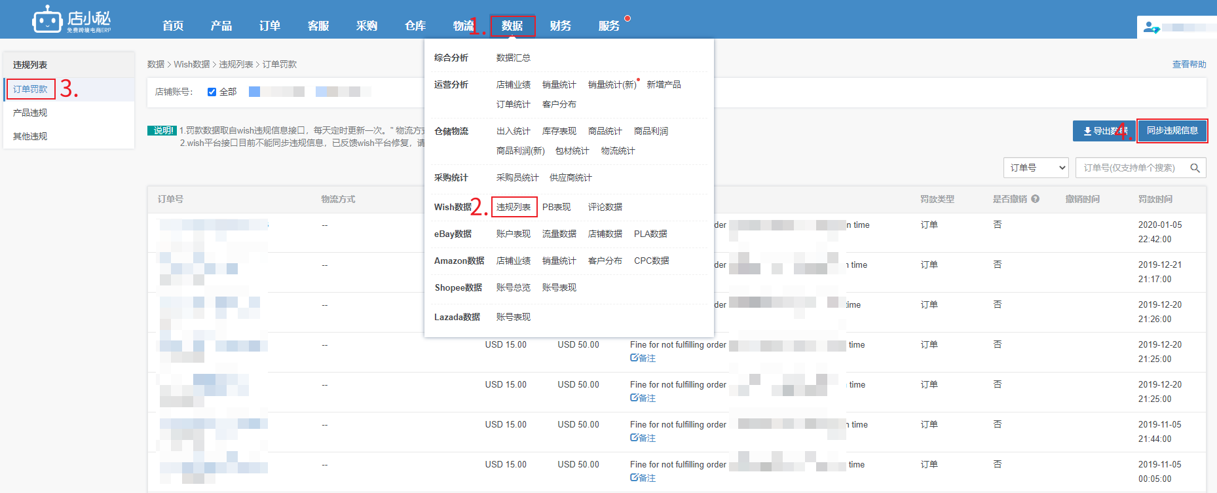The image size is (1217, 493).
Task: Open the 物流 top navigation menu
Action: tap(464, 26)
